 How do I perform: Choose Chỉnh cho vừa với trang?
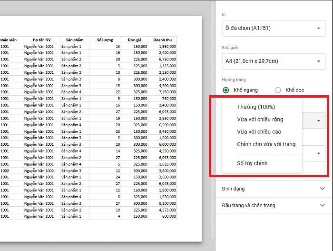coord(266,144)
